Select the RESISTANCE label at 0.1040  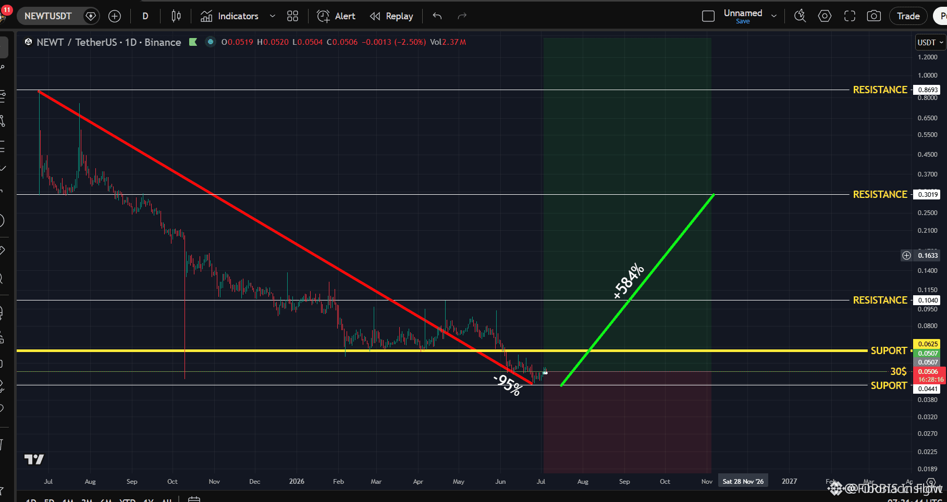[x=880, y=300]
